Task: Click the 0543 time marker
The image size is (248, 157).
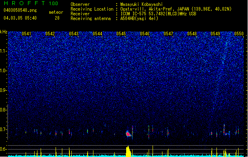Action: click(74, 34)
